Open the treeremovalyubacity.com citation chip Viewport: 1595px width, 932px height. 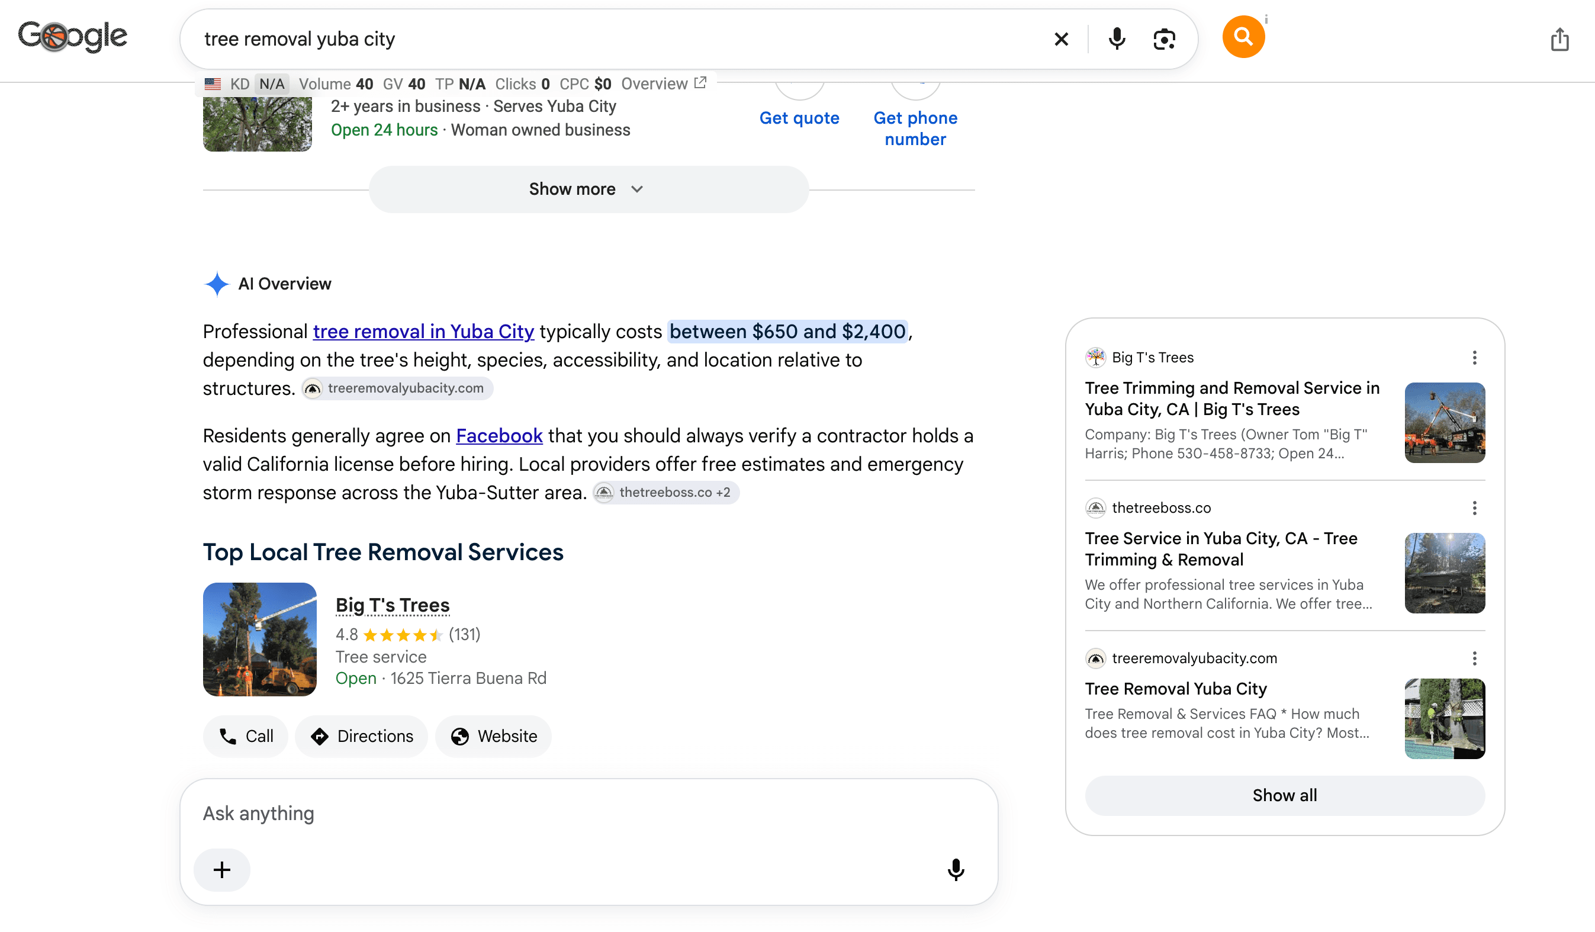click(397, 388)
